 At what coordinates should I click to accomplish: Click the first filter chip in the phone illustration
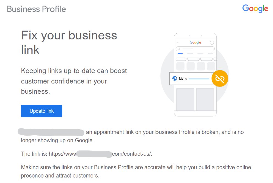click(181, 59)
